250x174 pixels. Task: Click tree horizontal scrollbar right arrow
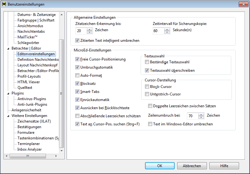pyautogui.click(x=56, y=156)
